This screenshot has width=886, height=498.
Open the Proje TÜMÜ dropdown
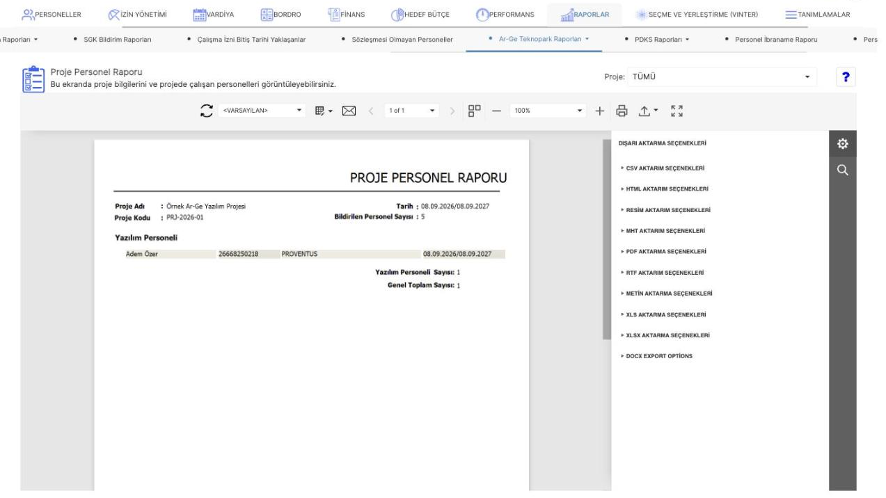tap(722, 77)
